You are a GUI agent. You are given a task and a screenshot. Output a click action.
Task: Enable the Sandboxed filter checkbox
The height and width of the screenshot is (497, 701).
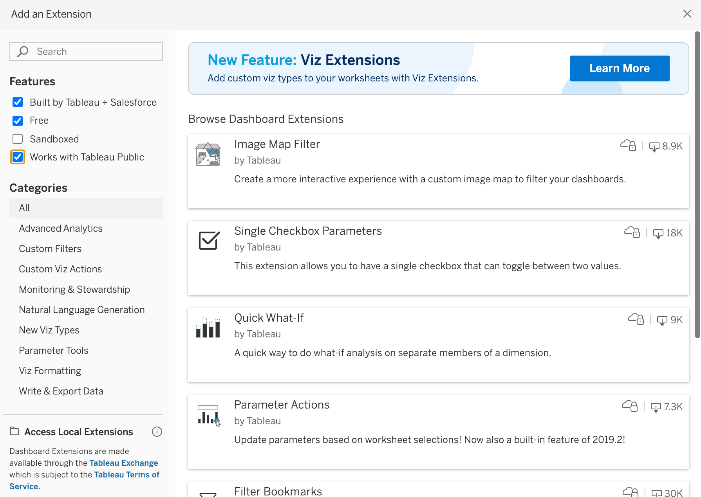(x=18, y=139)
